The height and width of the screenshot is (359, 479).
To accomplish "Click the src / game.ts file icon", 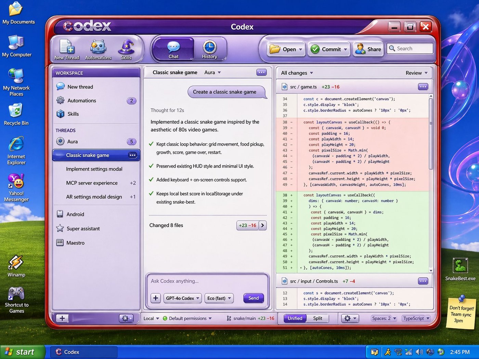I will pyautogui.click(x=284, y=87).
